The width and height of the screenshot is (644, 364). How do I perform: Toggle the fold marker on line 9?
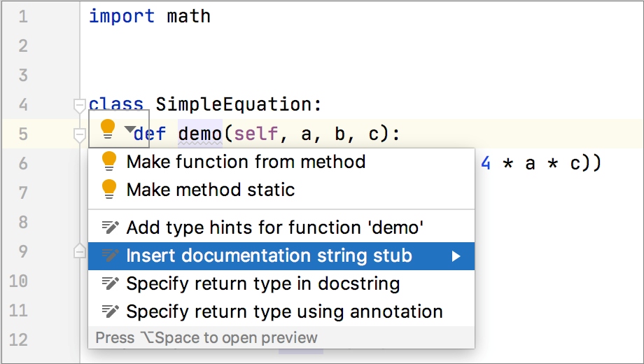click(80, 251)
